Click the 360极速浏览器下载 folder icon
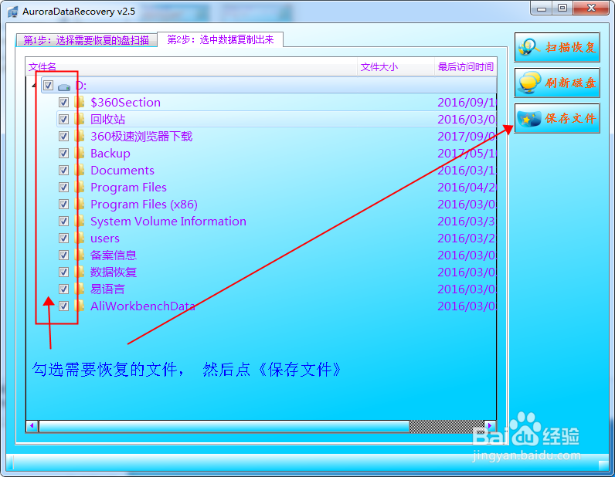The height and width of the screenshot is (477, 615). (x=80, y=137)
